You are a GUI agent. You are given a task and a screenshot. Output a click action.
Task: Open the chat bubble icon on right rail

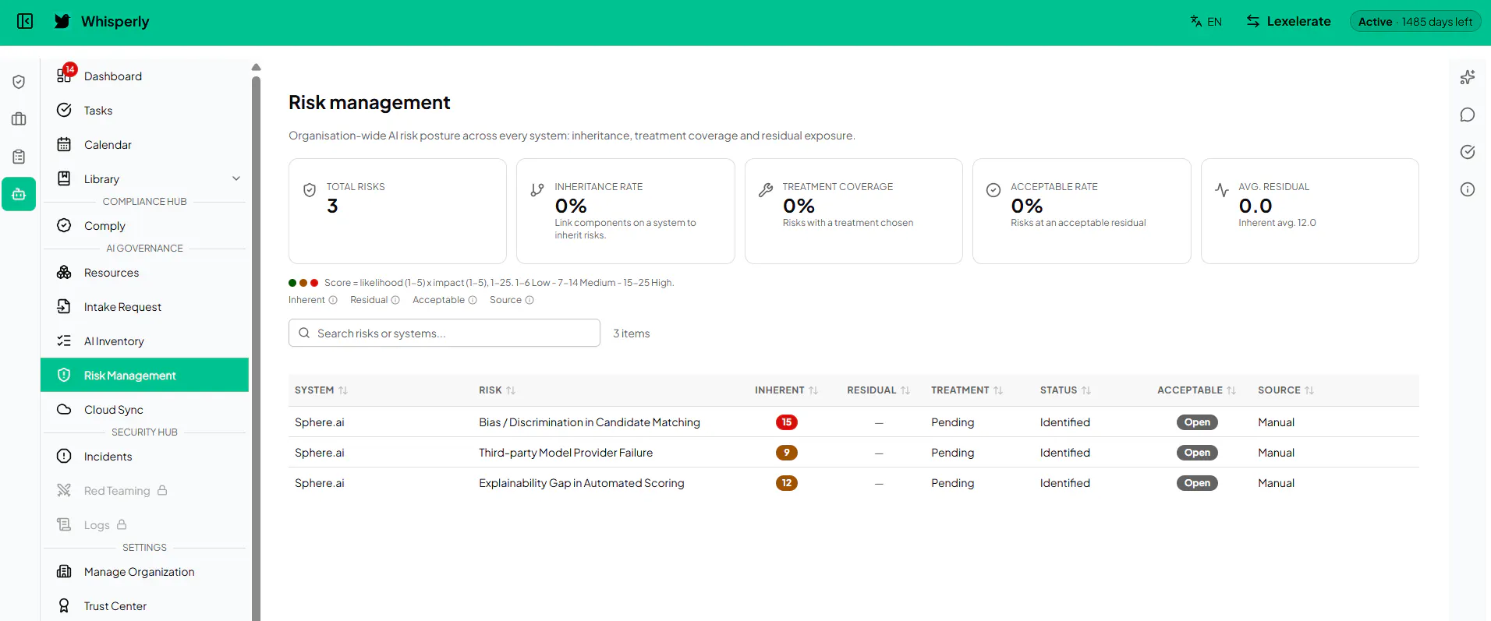pyautogui.click(x=1468, y=115)
